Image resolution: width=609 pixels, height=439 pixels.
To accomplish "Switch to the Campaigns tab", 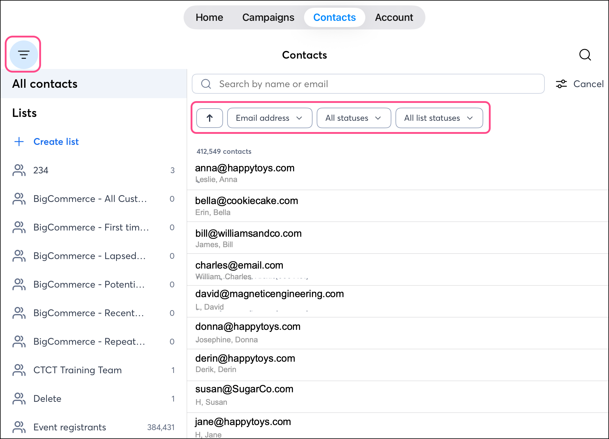I will tap(268, 18).
